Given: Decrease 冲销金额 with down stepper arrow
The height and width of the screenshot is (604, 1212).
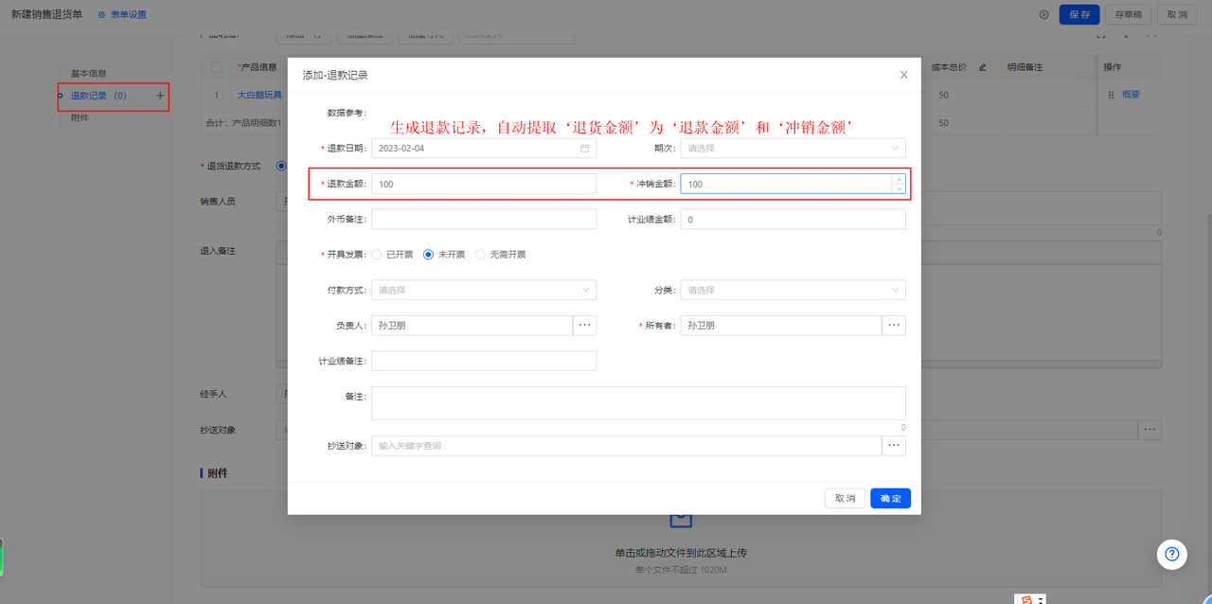Looking at the screenshot, I should click(899, 188).
